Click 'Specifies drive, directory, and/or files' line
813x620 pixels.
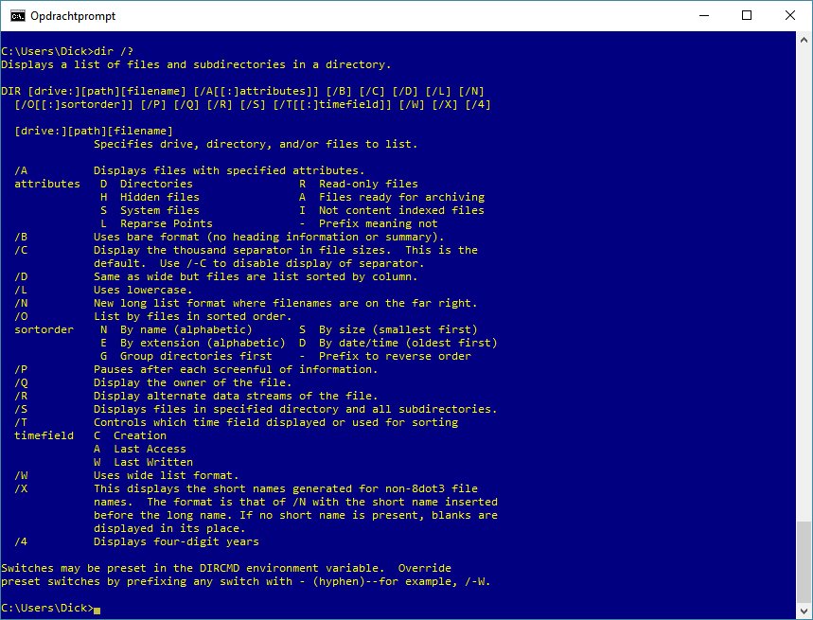click(x=256, y=144)
